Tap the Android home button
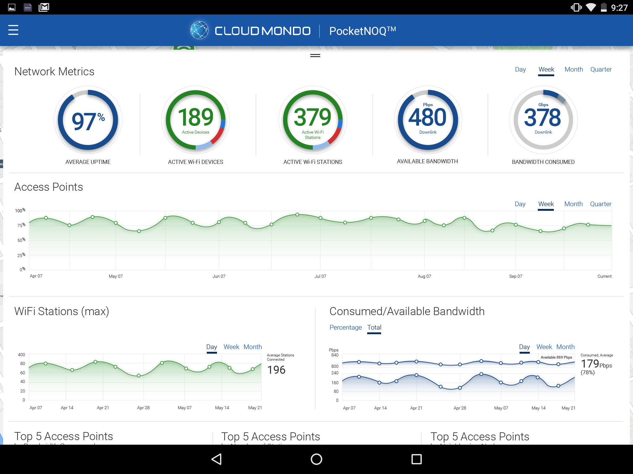The image size is (633, 474). pyautogui.click(x=316, y=459)
